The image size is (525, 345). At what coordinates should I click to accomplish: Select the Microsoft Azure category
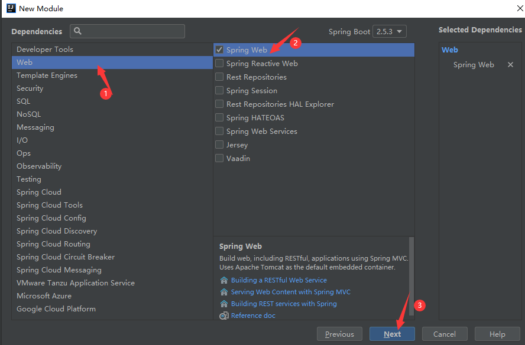[112, 296]
